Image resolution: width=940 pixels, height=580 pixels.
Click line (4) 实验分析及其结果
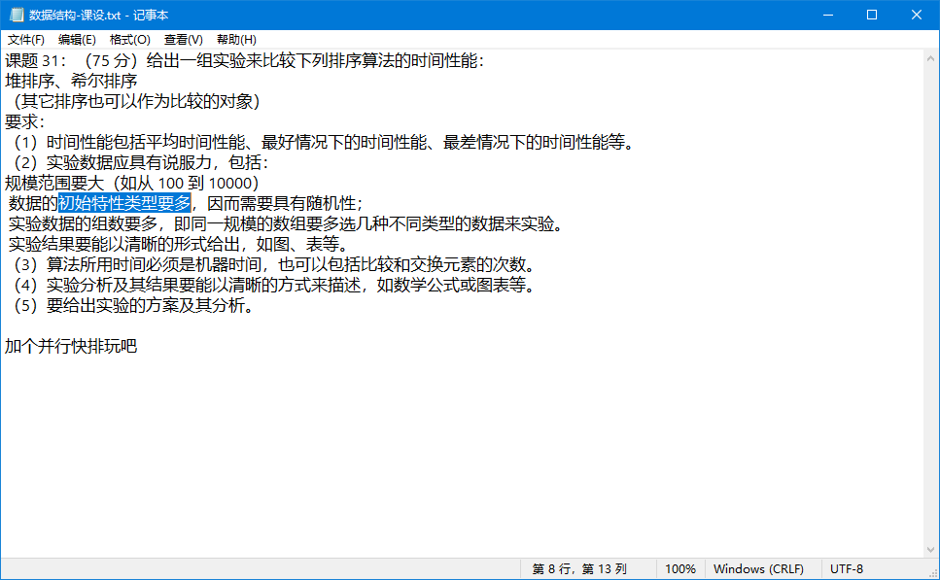[273, 286]
